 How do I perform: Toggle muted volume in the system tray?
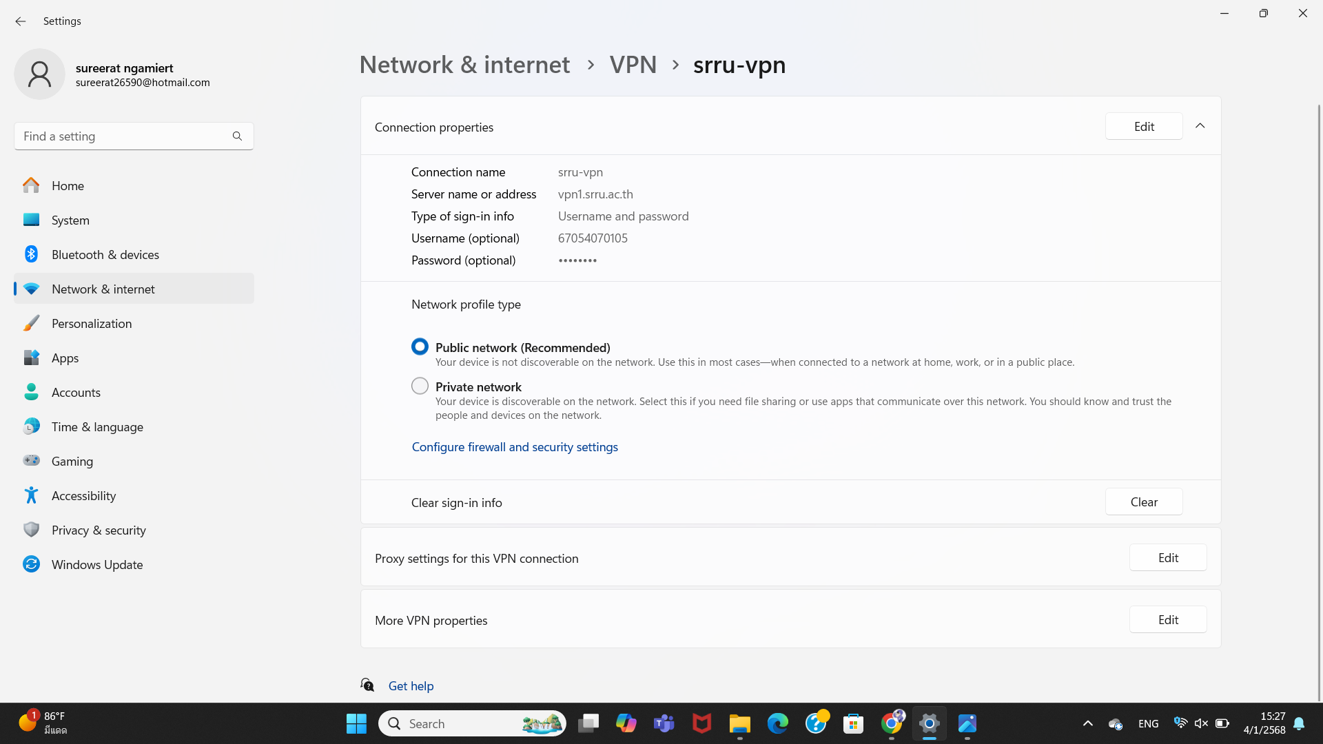click(x=1202, y=723)
